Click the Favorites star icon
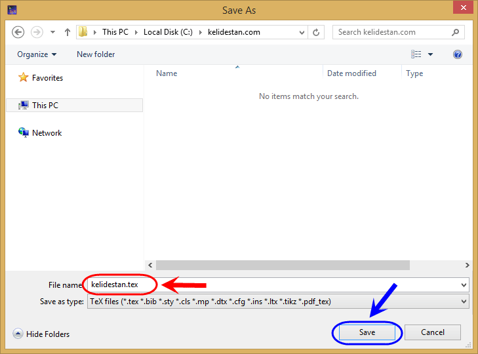 click(24, 77)
